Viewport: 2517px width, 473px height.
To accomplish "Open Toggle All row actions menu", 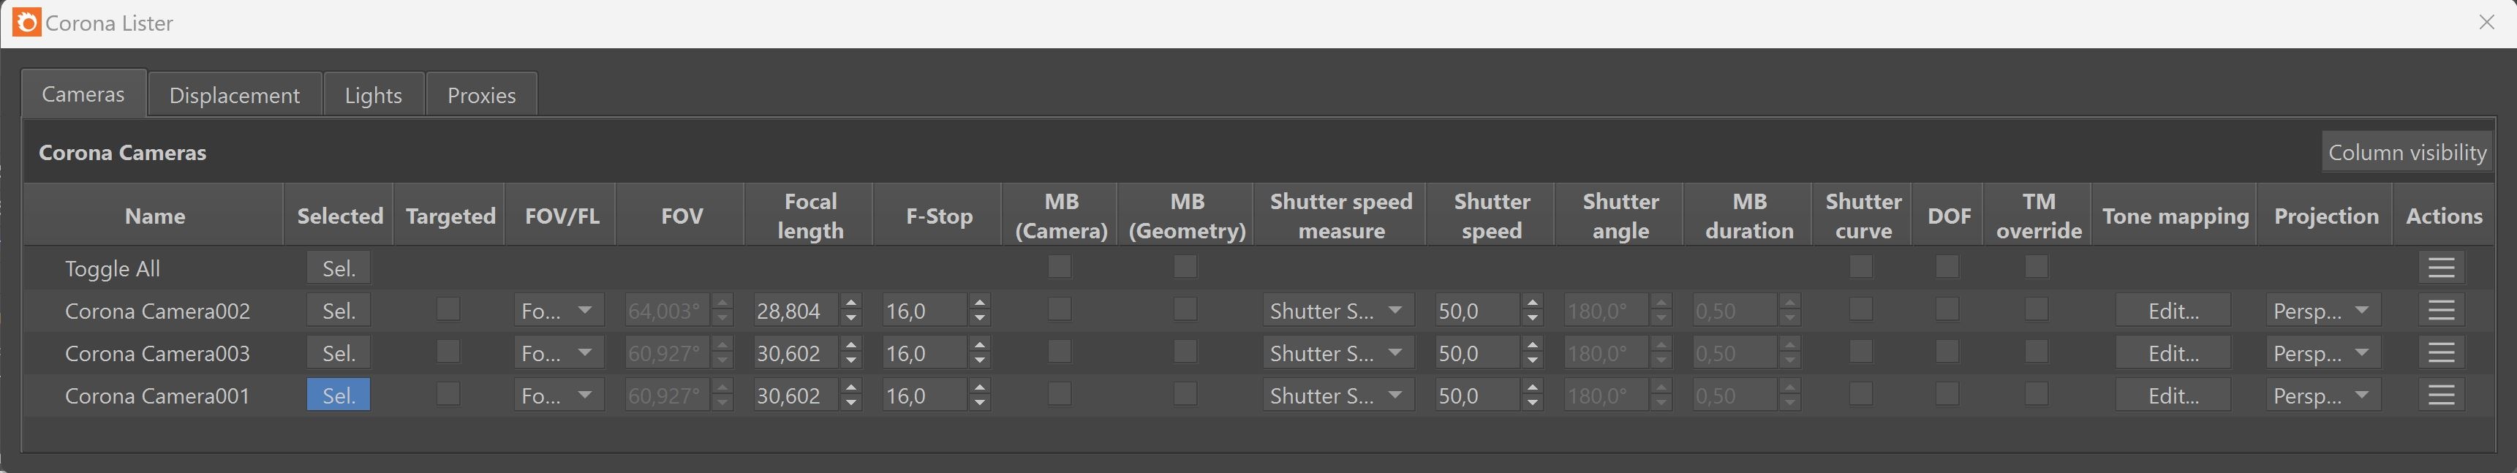I will pos(2441,268).
